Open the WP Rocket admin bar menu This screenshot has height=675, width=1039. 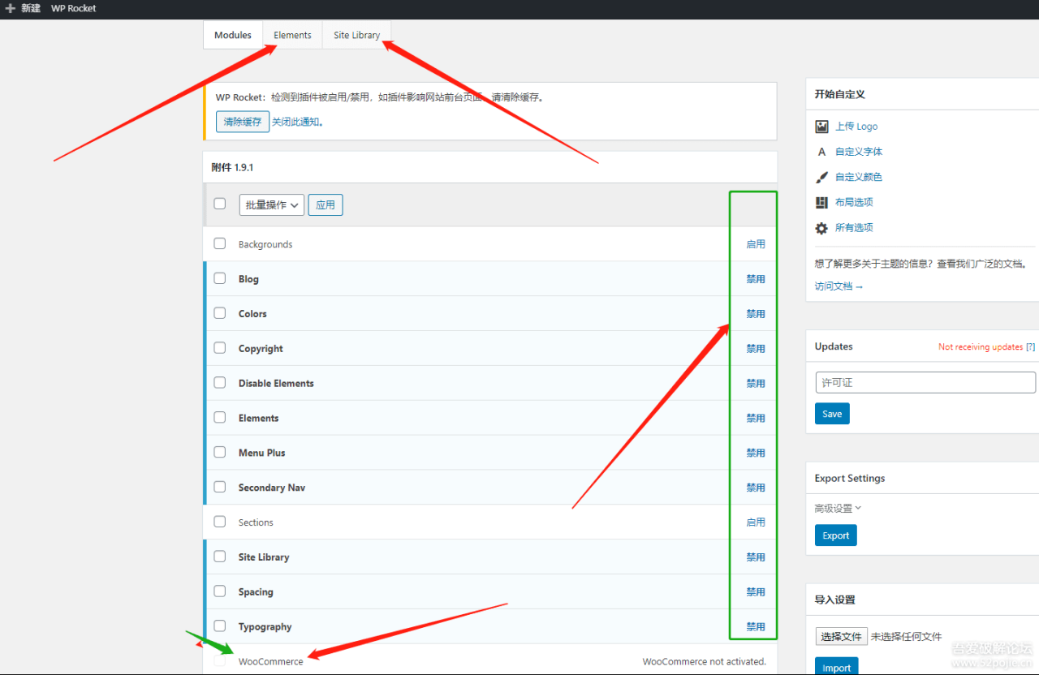point(74,8)
